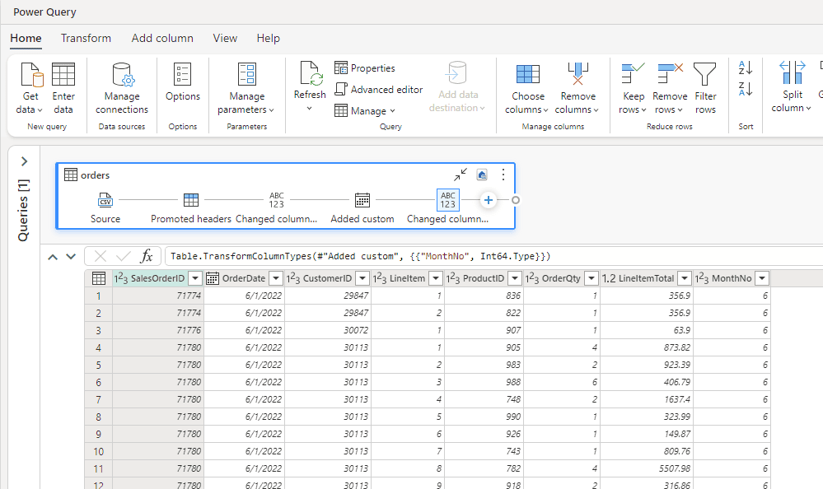Select the MonthNo column header
The image size is (823, 489).
pos(732,278)
